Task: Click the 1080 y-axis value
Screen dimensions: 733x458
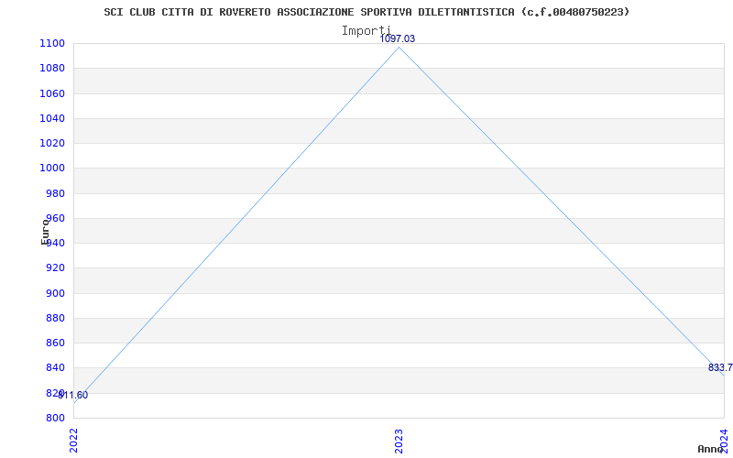Action: (52, 69)
